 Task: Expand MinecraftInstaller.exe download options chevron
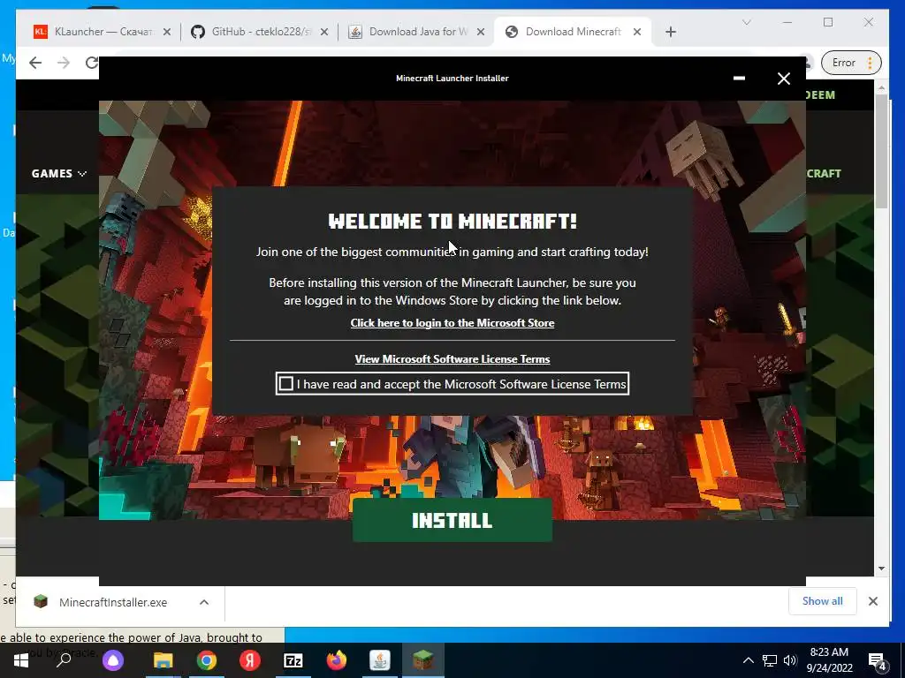coord(204,602)
